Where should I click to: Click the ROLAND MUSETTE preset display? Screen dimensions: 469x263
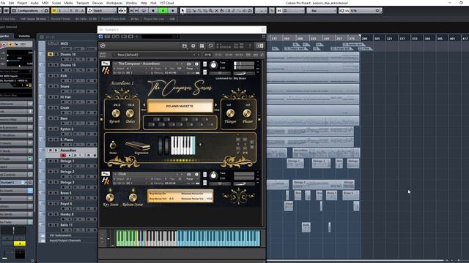pyautogui.click(x=180, y=106)
